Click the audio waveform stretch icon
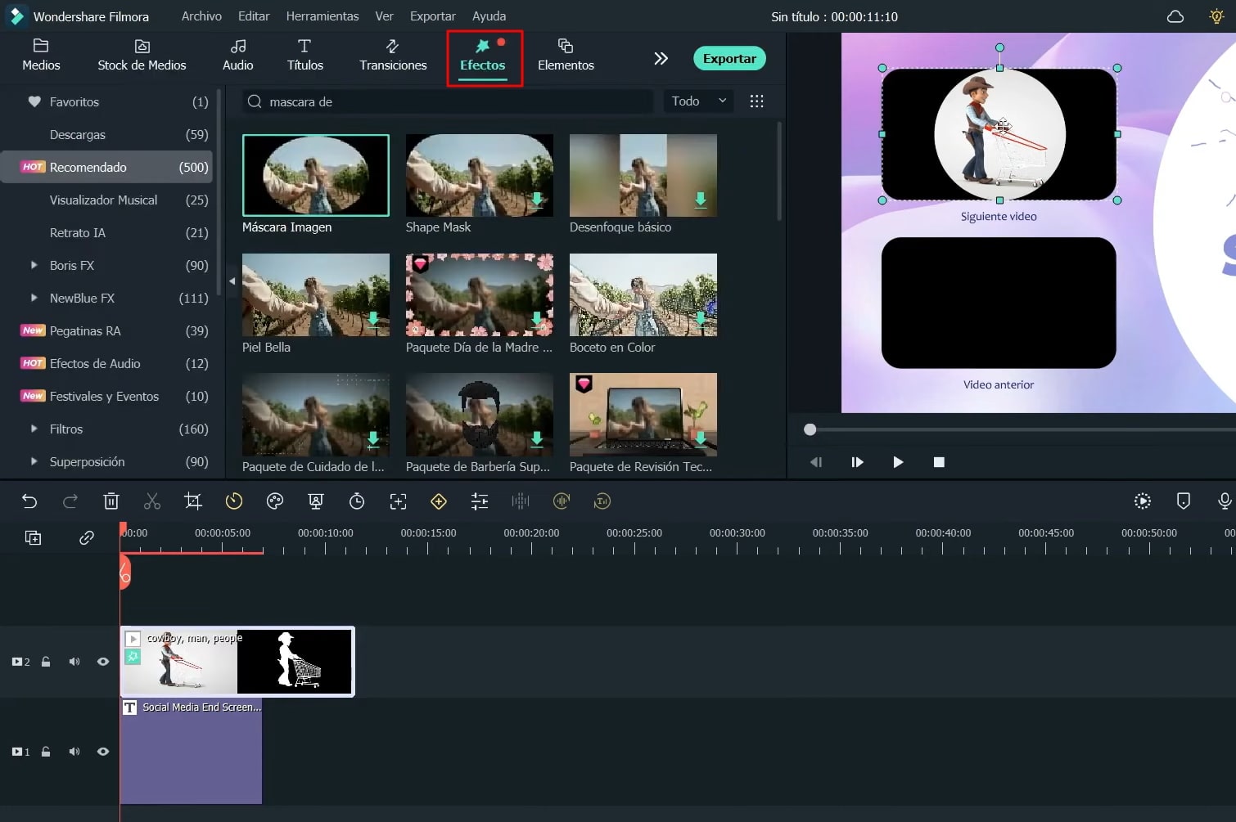 (521, 501)
